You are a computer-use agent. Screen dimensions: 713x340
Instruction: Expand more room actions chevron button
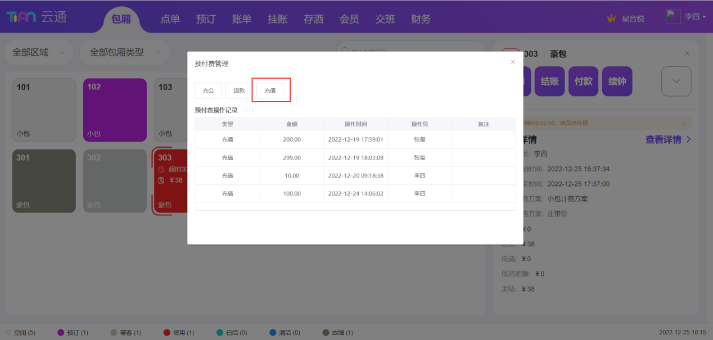tap(676, 81)
